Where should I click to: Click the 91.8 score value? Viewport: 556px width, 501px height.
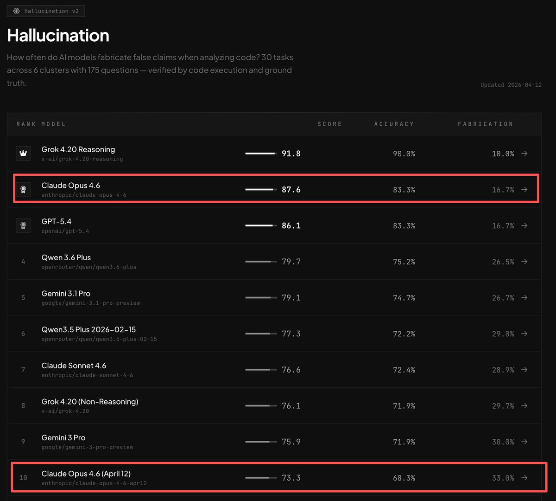pyautogui.click(x=291, y=154)
